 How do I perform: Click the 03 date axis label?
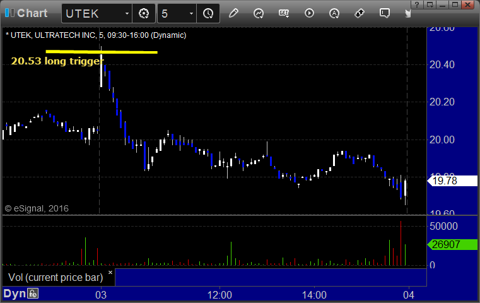pyautogui.click(x=101, y=295)
